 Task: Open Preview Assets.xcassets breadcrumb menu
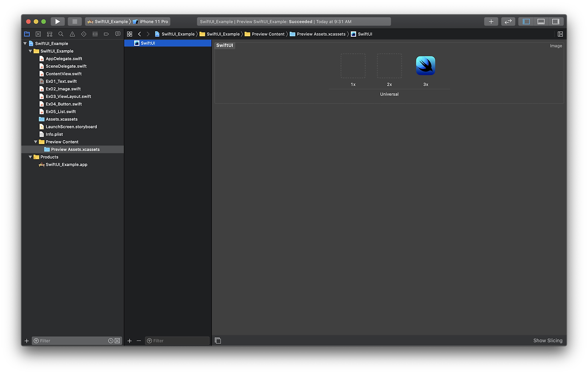click(x=317, y=34)
